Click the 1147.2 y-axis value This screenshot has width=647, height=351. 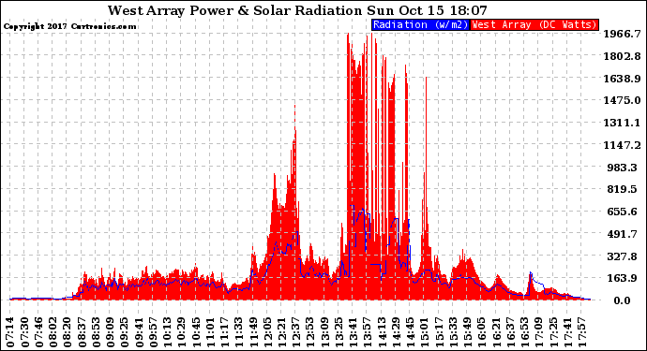[623, 145]
